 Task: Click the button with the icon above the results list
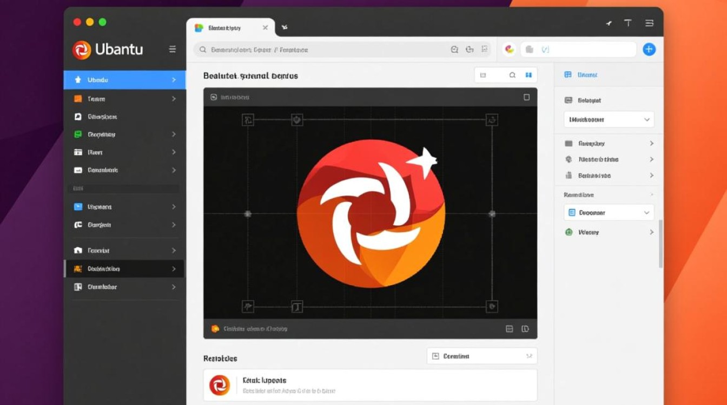pos(481,356)
